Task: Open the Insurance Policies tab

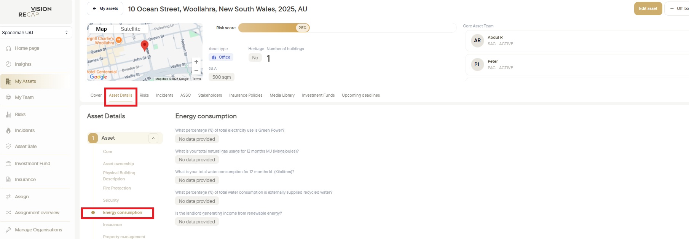Action: [x=246, y=95]
